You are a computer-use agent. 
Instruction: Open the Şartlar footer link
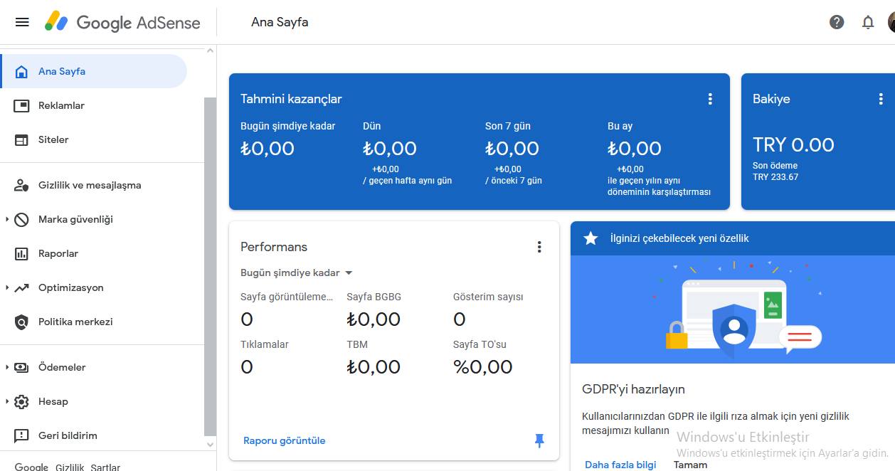[105, 467]
